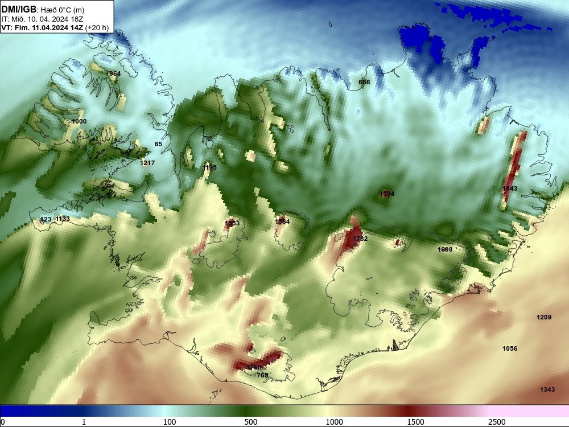Click the 2500 tick on the color scale
569x427 pixels.
tap(497, 422)
